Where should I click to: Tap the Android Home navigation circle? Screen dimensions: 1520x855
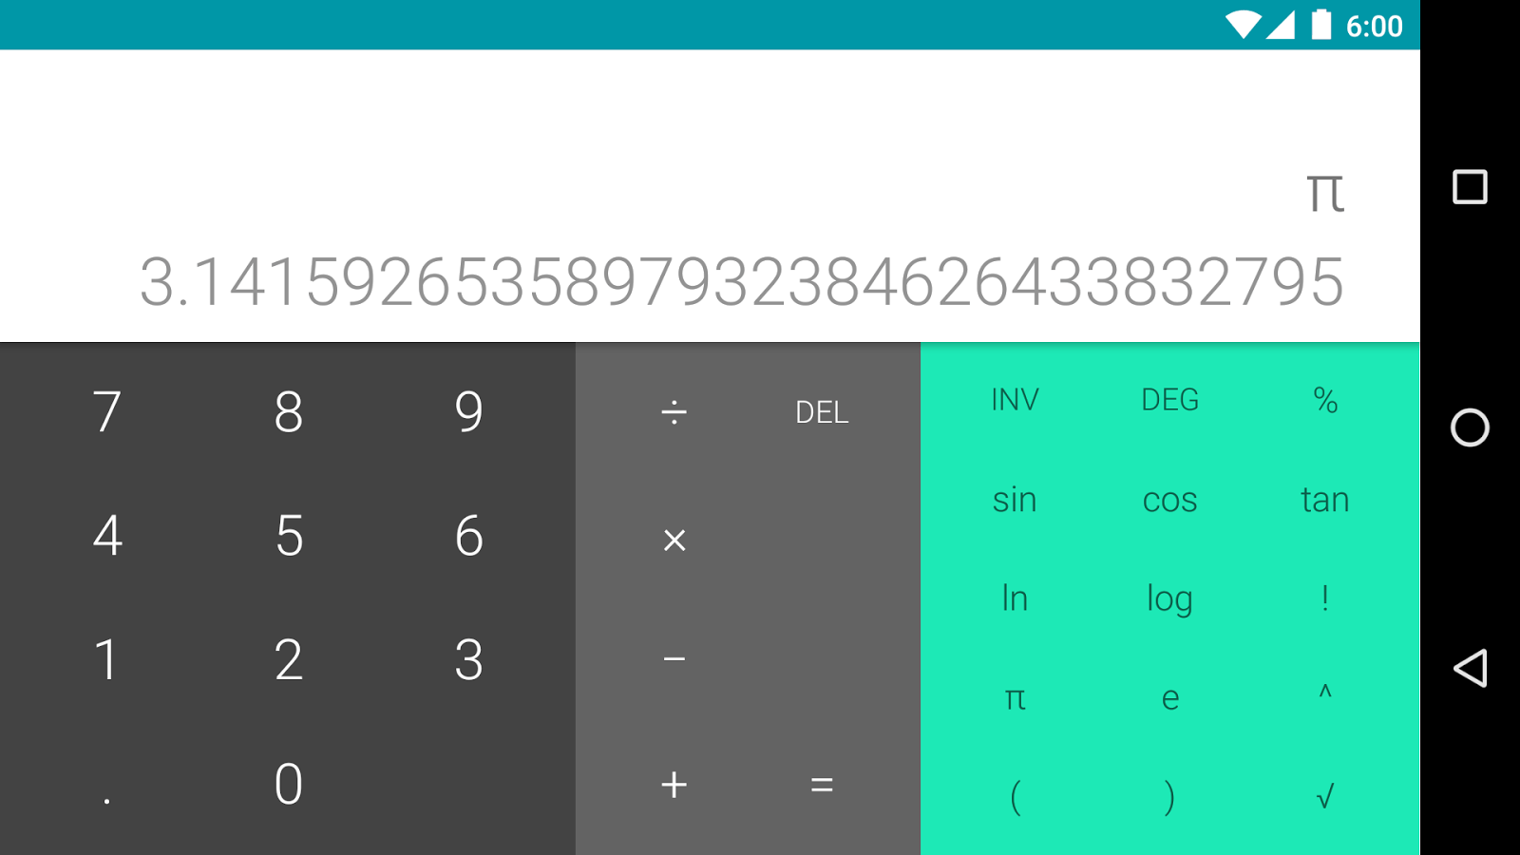pos(1470,429)
